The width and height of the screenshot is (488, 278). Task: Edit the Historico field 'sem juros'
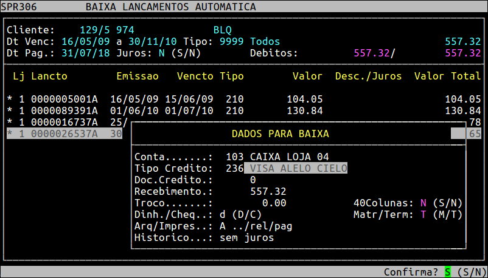pyautogui.click(x=246, y=237)
